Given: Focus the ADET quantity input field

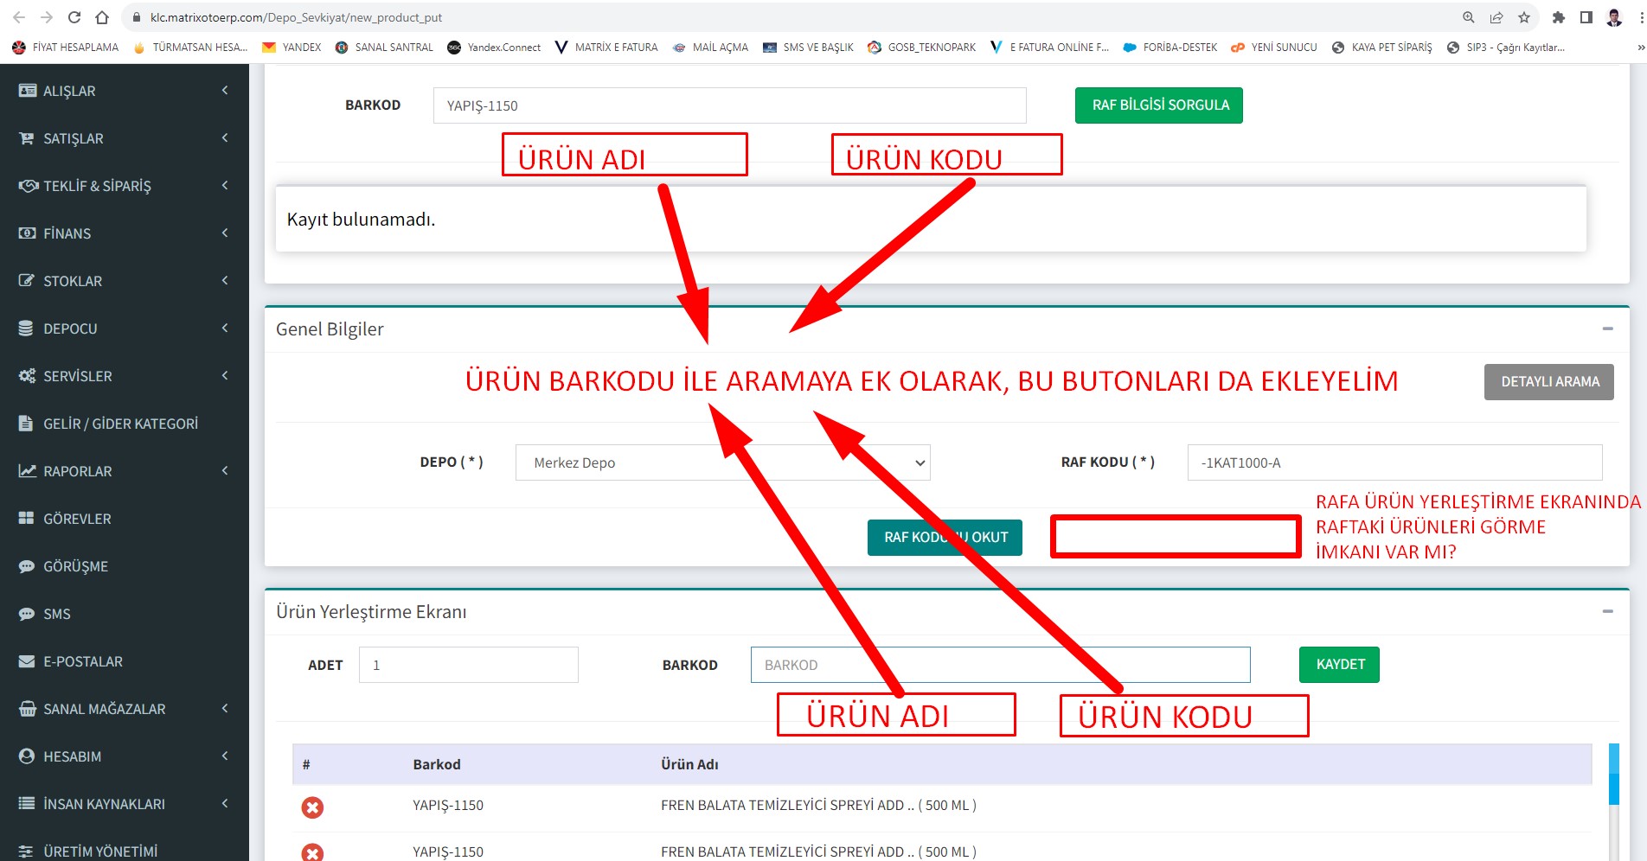Looking at the screenshot, I should click(468, 665).
